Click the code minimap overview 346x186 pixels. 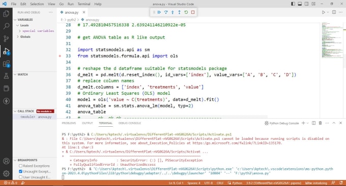332,40
